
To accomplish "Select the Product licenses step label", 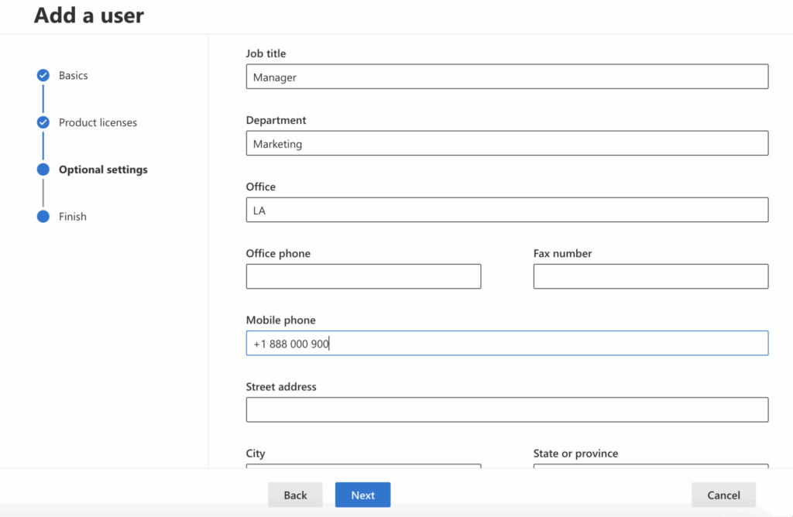I will (x=98, y=122).
